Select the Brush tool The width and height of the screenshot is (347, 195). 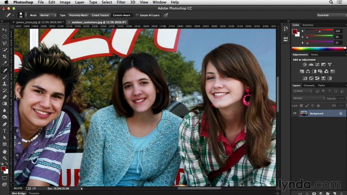click(x=4, y=77)
